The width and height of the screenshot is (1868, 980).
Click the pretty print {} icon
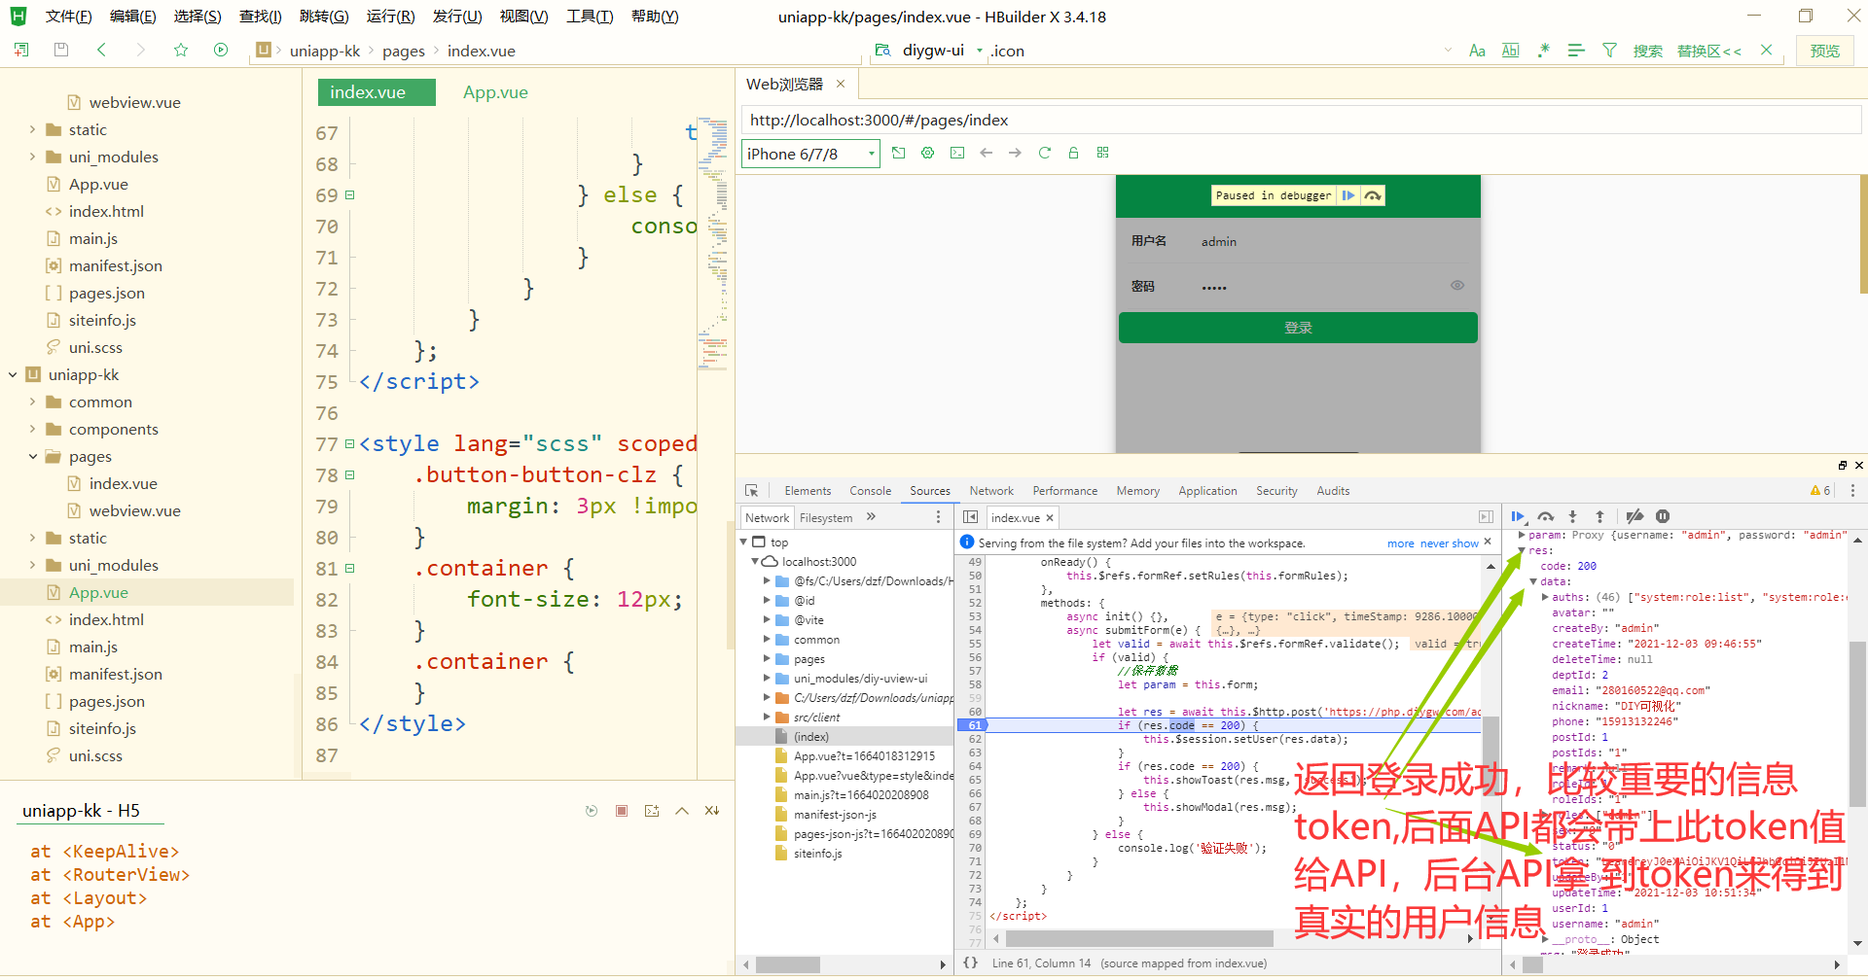pyautogui.click(x=970, y=962)
